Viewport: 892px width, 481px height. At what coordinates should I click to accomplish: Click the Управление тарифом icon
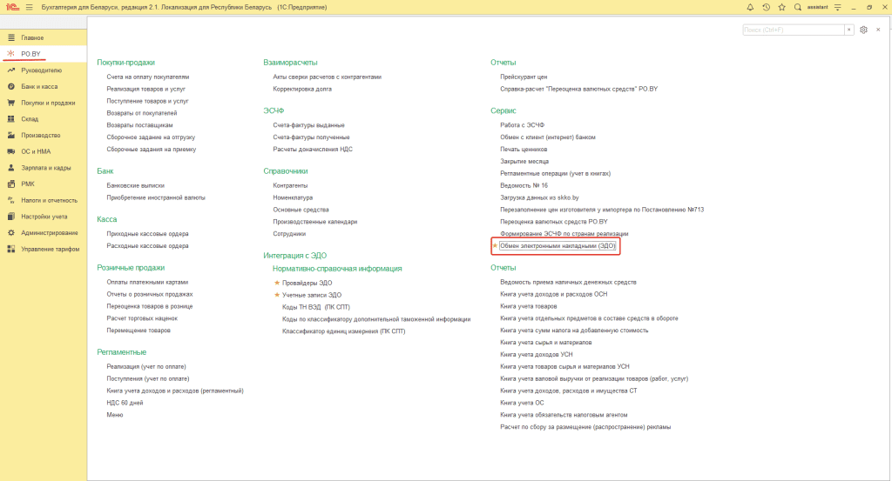pyautogui.click(x=10, y=250)
